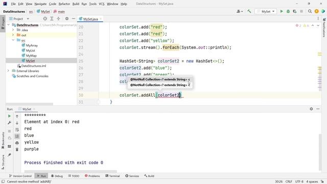Viewport: 327px width, 184px height.
Task: Pin the Run tab
Action: click(x=9, y=155)
